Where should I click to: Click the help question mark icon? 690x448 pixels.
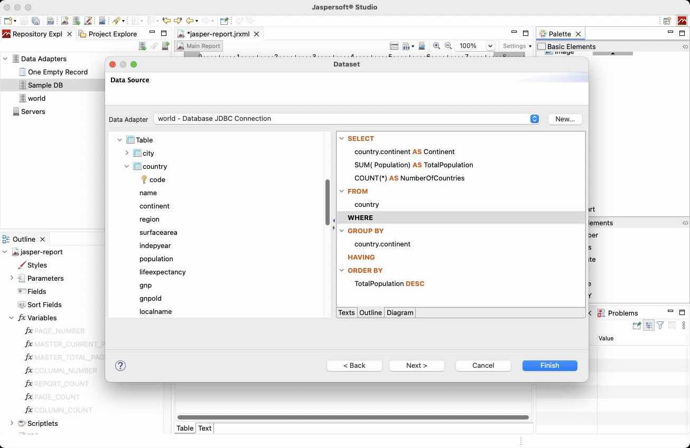pyautogui.click(x=120, y=365)
